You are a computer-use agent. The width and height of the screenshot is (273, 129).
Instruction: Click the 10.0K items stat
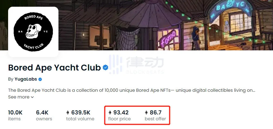(15, 115)
